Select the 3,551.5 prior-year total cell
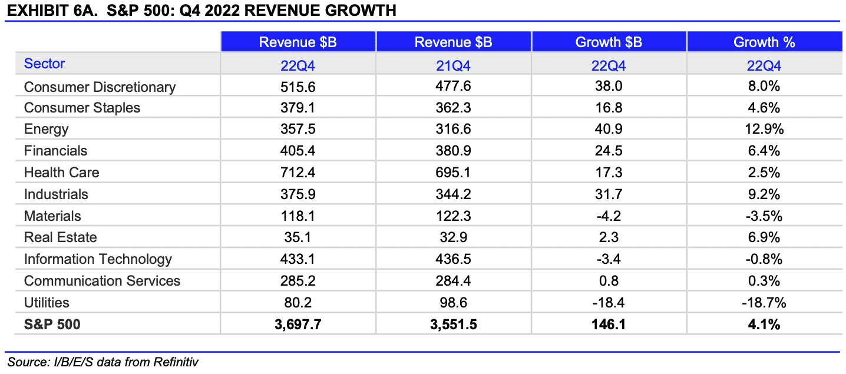 point(453,324)
